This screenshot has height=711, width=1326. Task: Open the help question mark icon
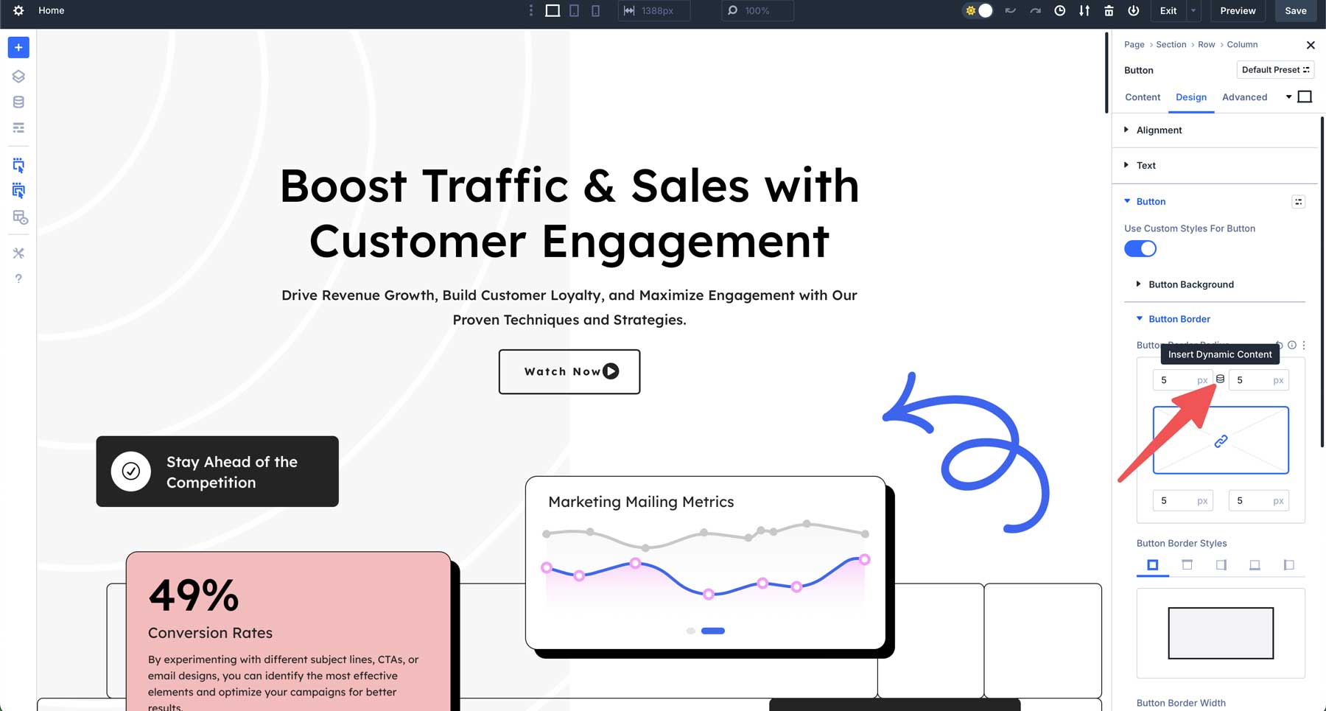[x=18, y=278]
